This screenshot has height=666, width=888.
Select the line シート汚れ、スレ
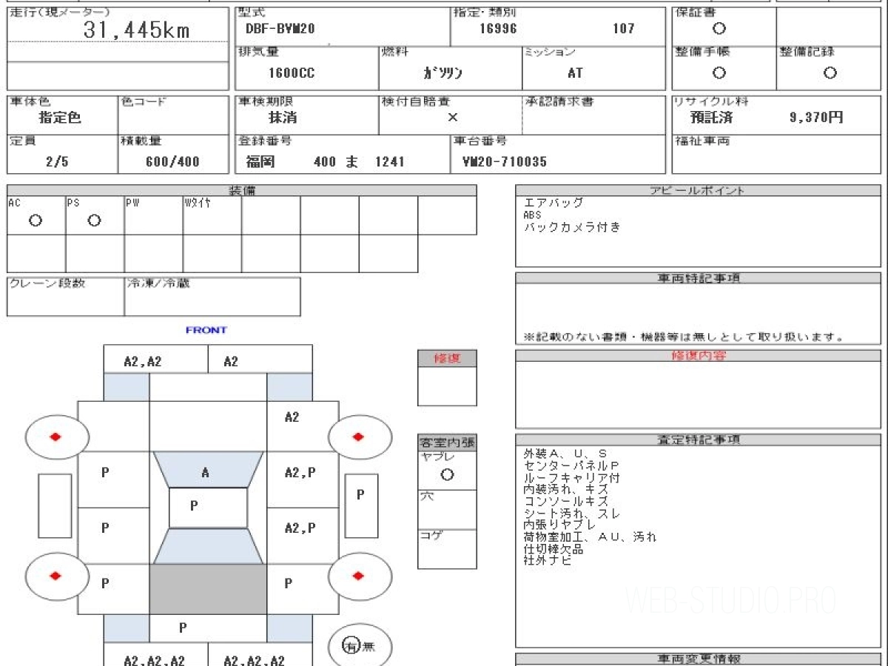point(571,514)
